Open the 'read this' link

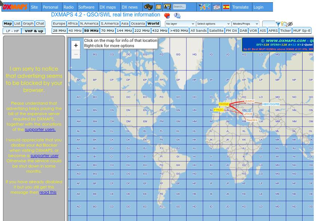point(48,192)
